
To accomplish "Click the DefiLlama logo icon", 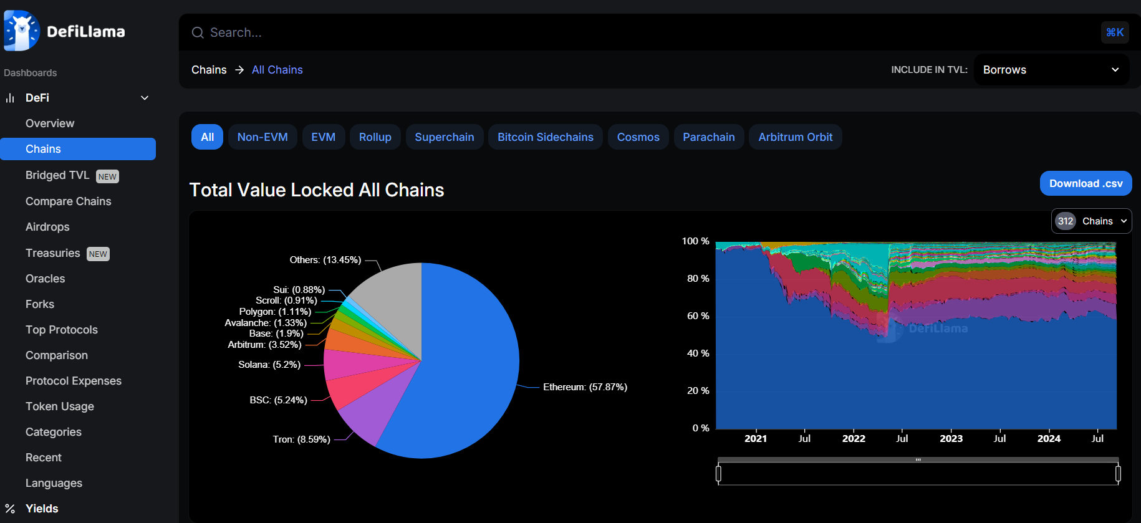I will tap(22, 31).
